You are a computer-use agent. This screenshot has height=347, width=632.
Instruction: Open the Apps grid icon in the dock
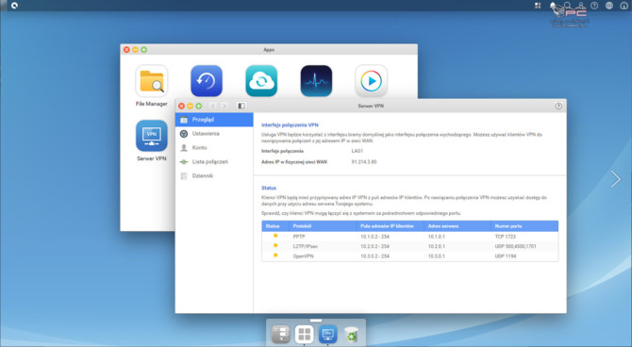pos(305,334)
